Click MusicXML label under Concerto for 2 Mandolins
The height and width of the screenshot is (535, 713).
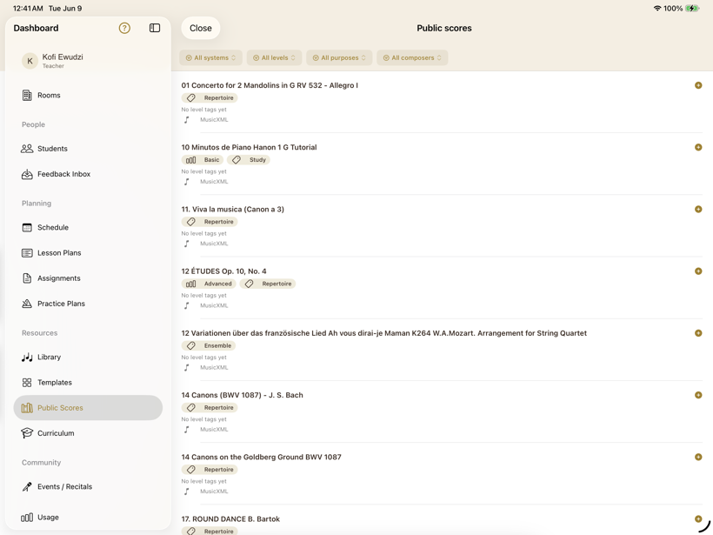tap(214, 120)
